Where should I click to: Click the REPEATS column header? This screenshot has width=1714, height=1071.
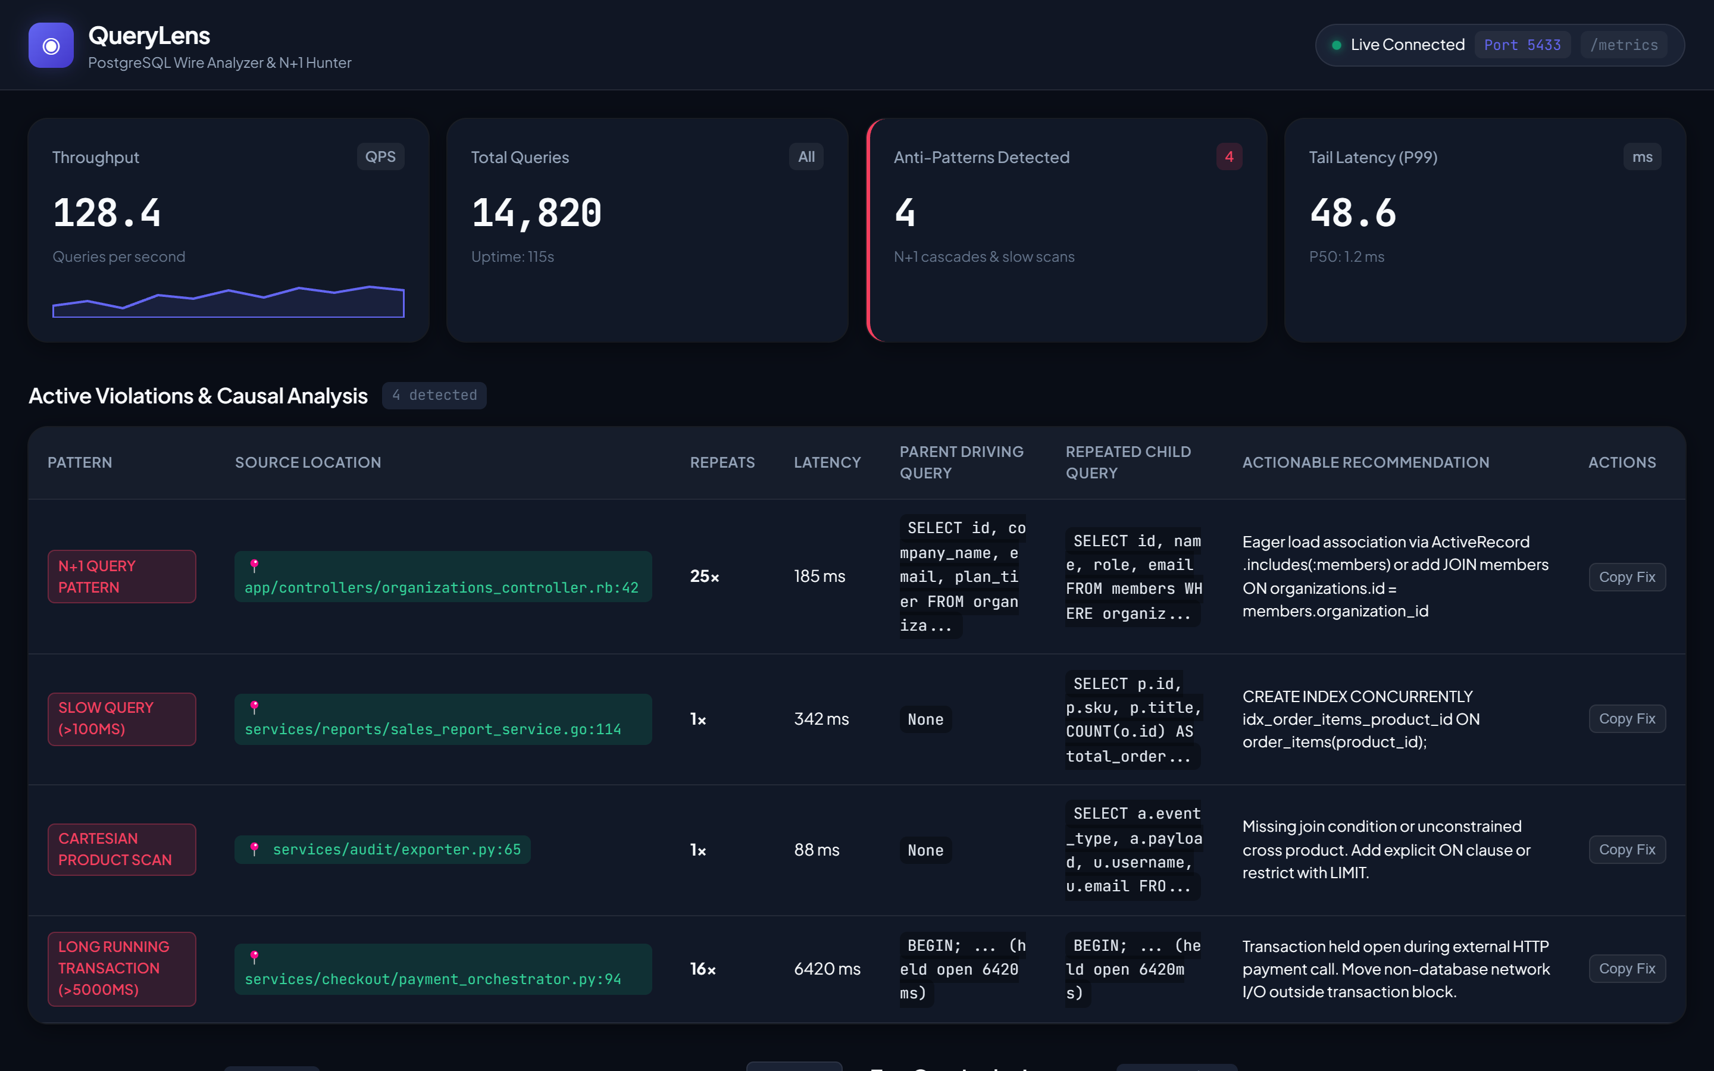[722, 462]
